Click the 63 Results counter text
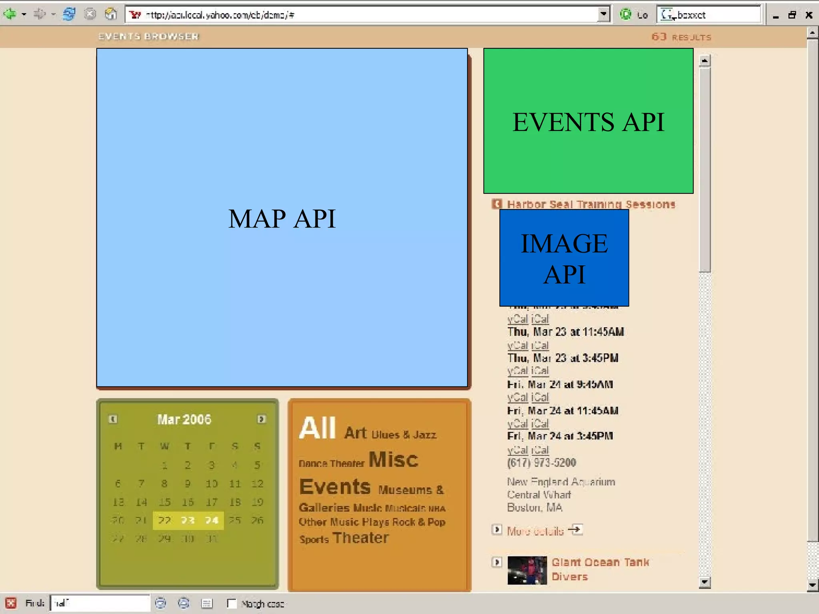819x614 pixels. pyautogui.click(x=681, y=37)
